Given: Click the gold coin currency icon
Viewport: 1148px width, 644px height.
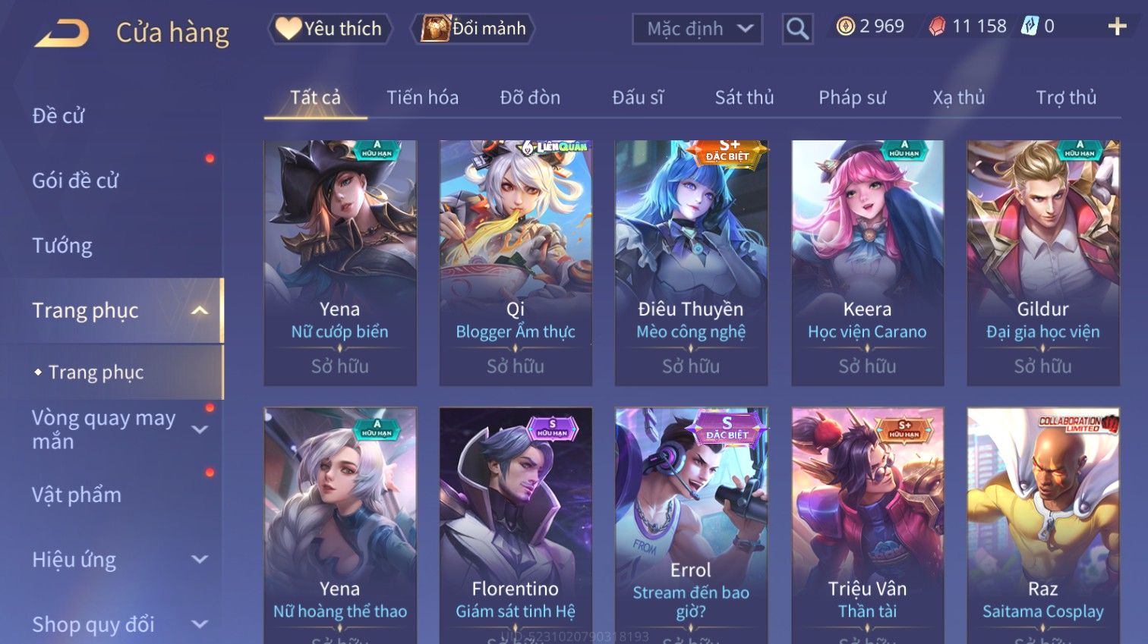Looking at the screenshot, I should click(845, 27).
